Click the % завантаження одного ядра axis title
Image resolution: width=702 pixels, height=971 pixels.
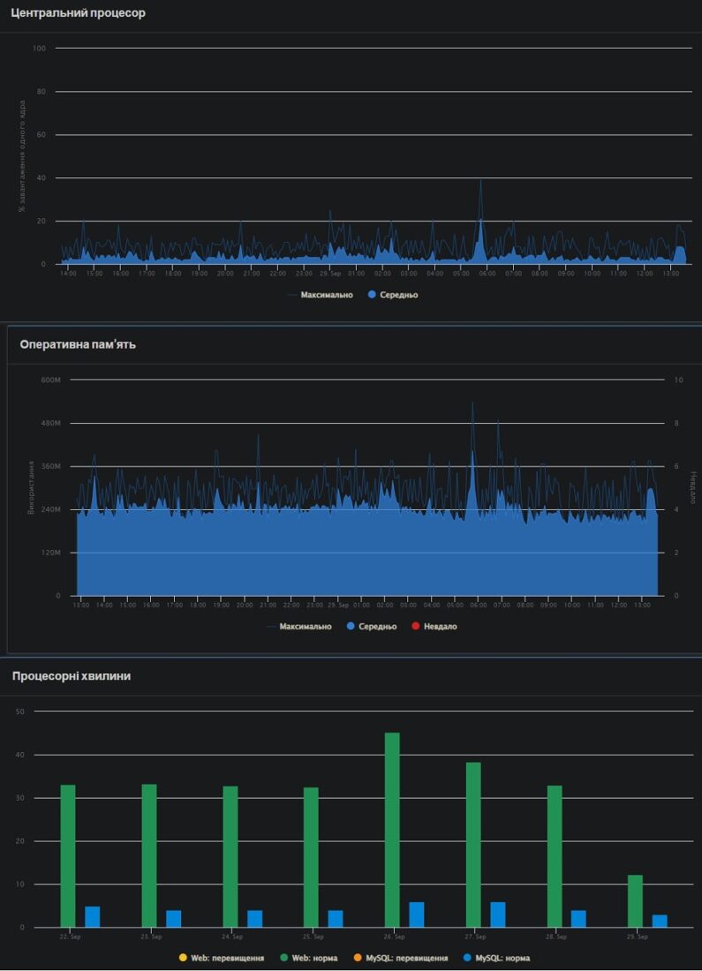point(22,156)
